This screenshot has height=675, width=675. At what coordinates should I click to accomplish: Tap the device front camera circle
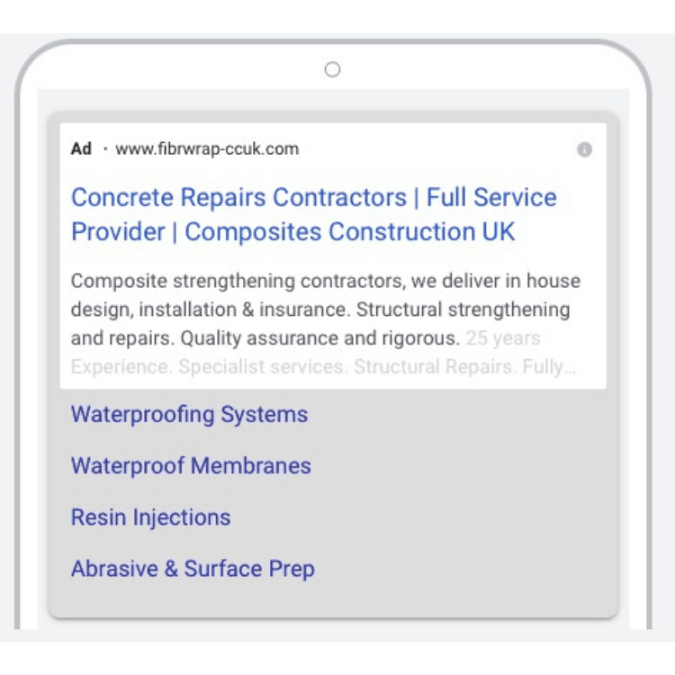(x=332, y=69)
